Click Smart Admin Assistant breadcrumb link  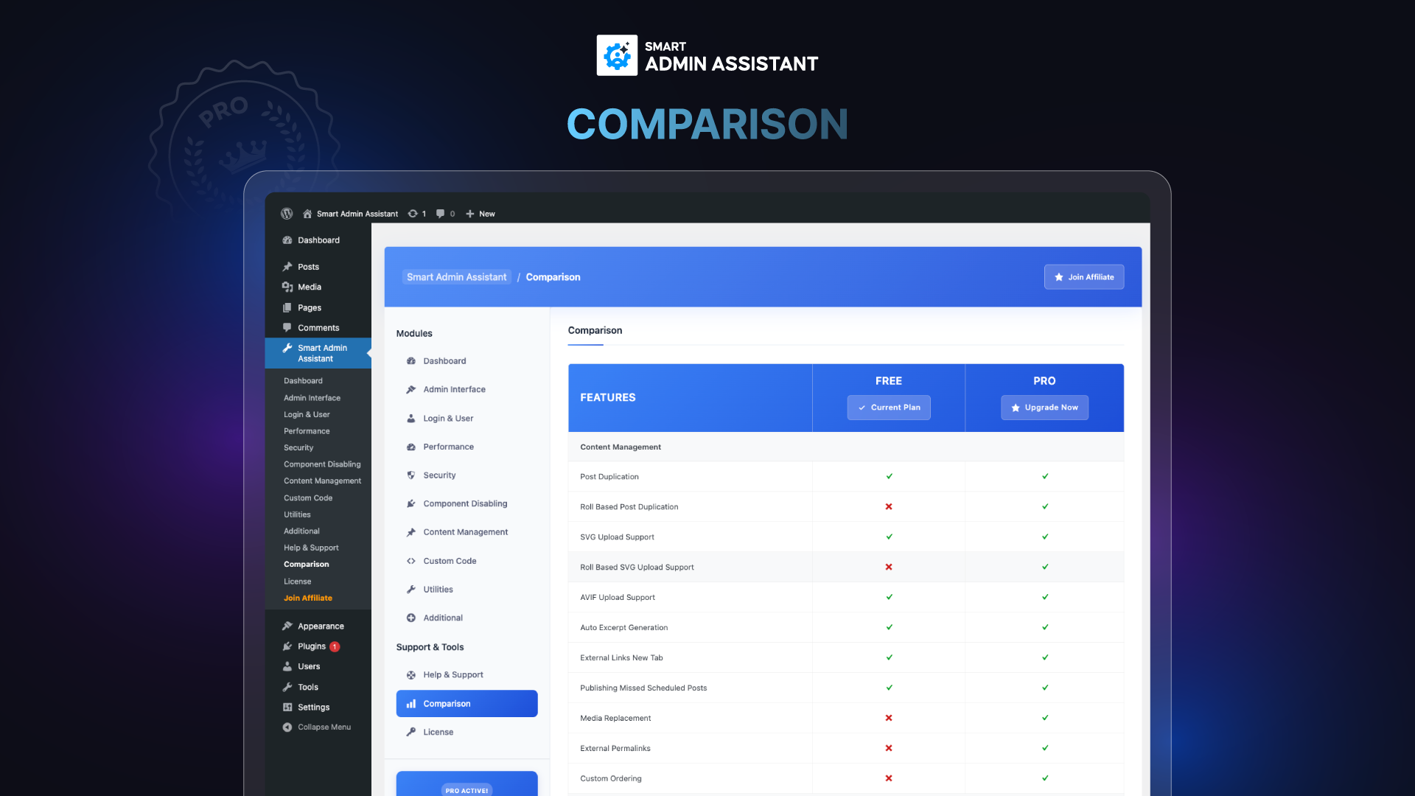(x=456, y=277)
